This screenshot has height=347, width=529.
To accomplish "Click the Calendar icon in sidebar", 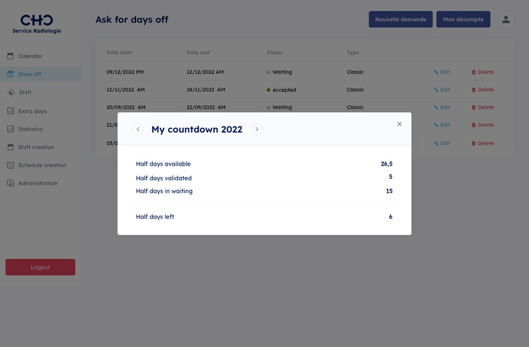I will 10,56.
